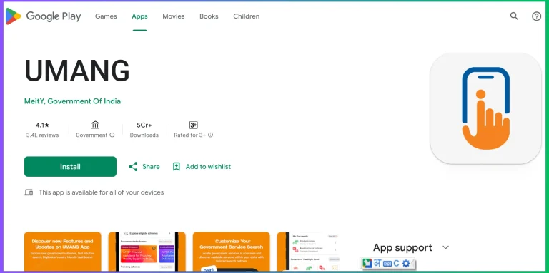Open MeitY, Government Of India developer link
This screenshot has height=273, width=549.
[72, 101]
